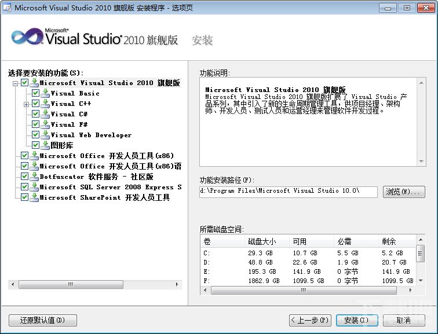
Task: Click feature tree horizontal scrollbar thumb
Action: pos(71,284)
